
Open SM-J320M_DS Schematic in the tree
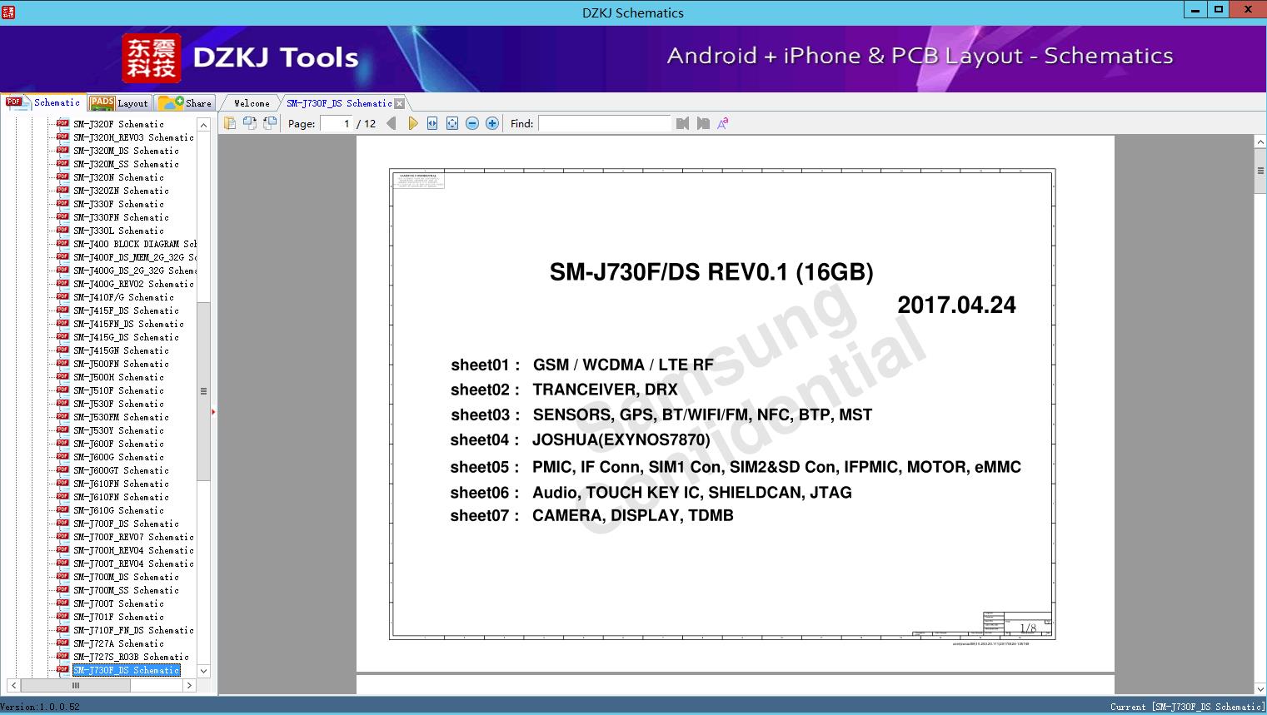pyautogui.click(x=126, y=151)
